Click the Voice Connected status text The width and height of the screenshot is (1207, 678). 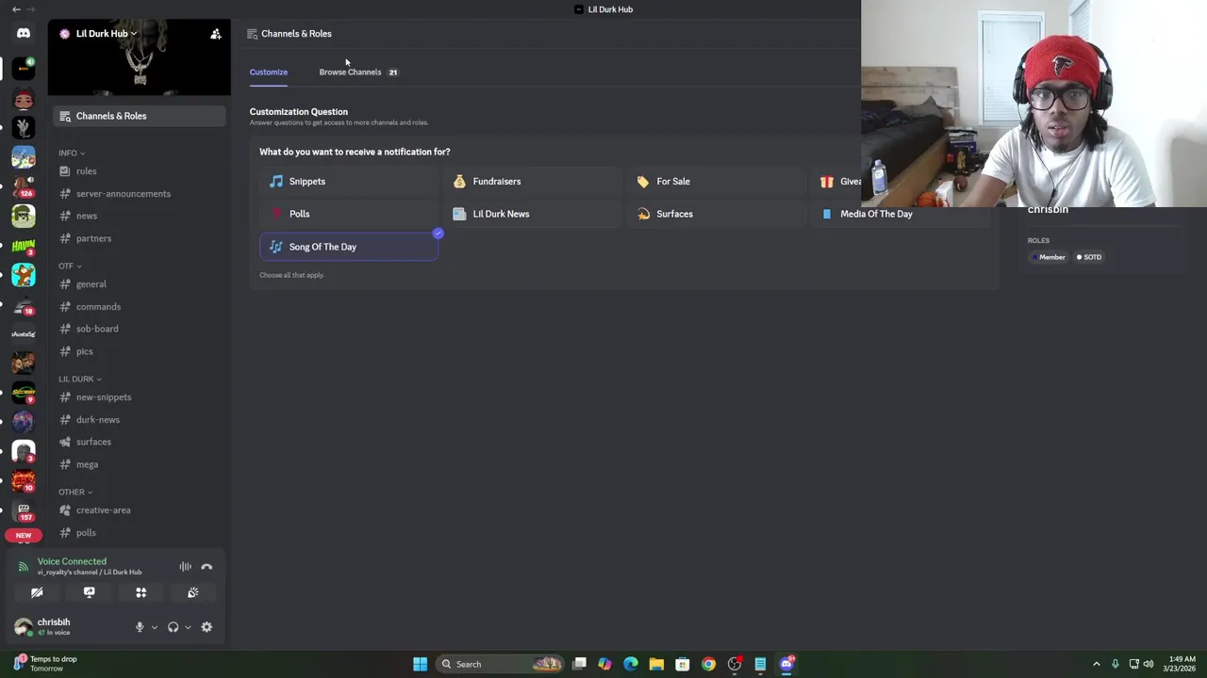(72, 561)
